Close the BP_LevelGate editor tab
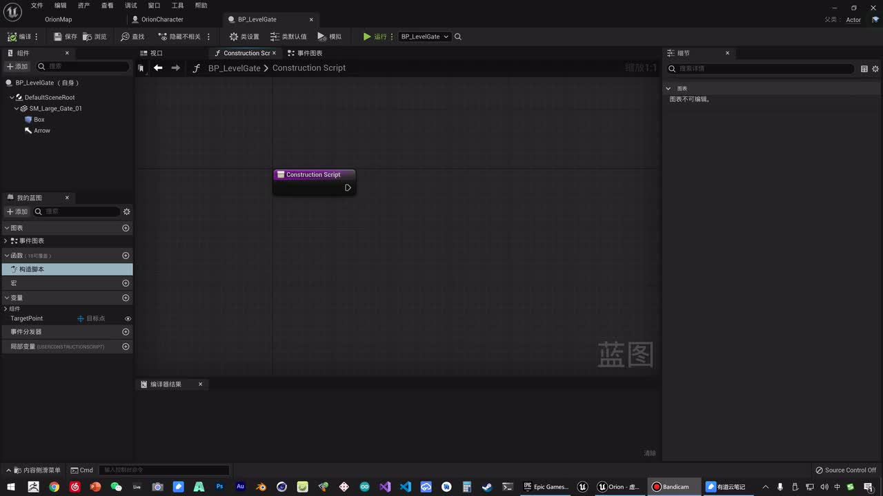This screenshot has height=496, width=883. tap(311, 19)
